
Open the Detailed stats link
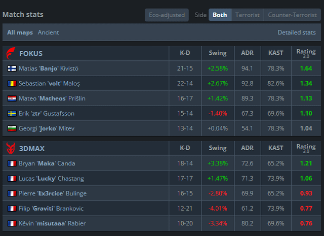click(x=296, y=32)
